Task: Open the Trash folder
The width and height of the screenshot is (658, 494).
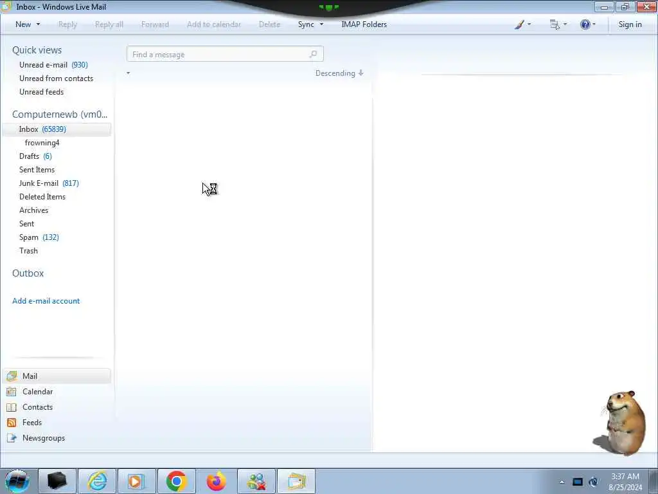Action: point(28,251)
